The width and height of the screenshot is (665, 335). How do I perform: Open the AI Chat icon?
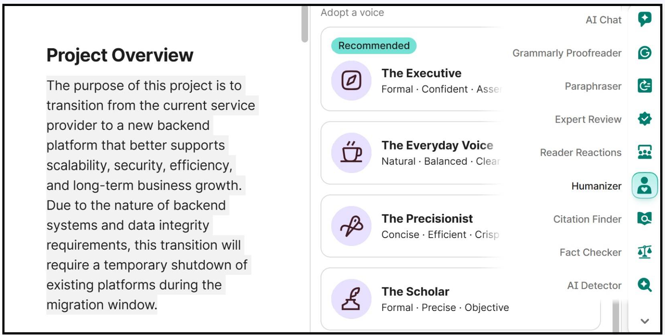pyautogui.click(x=645, y=19)
